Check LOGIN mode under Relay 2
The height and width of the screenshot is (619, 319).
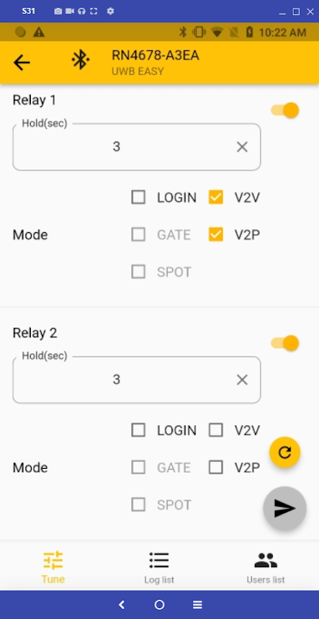click(138, 430)
